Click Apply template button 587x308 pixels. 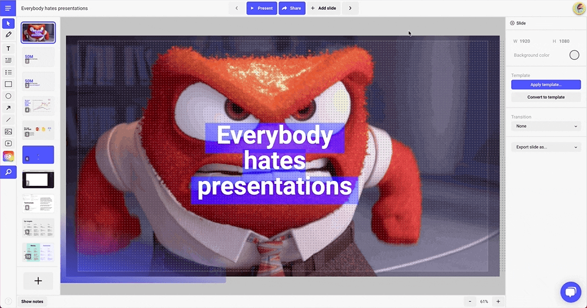(x=546, y=84)
